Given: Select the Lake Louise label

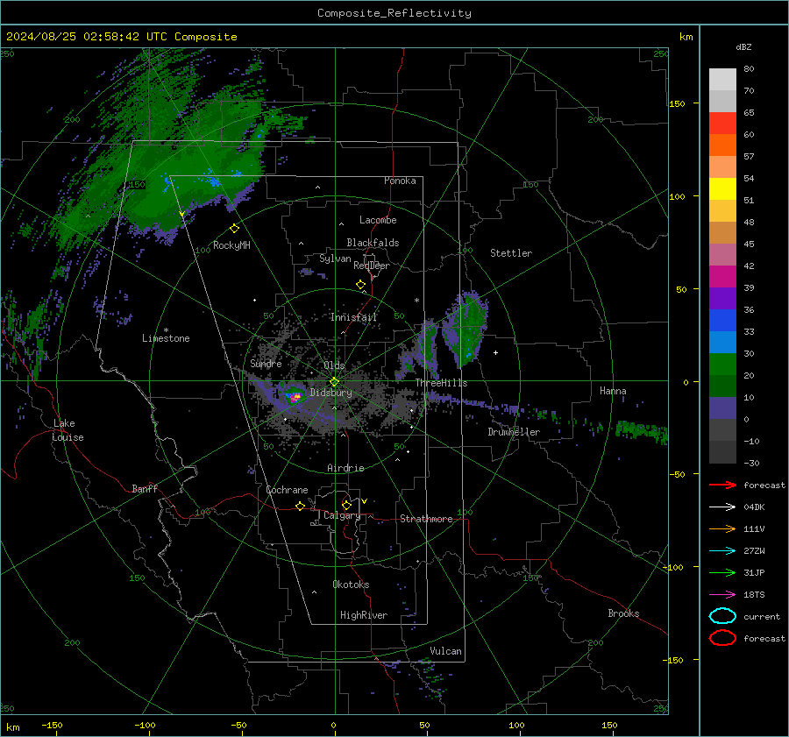Looking at the screenshot, I should click(x=68, y=430).
